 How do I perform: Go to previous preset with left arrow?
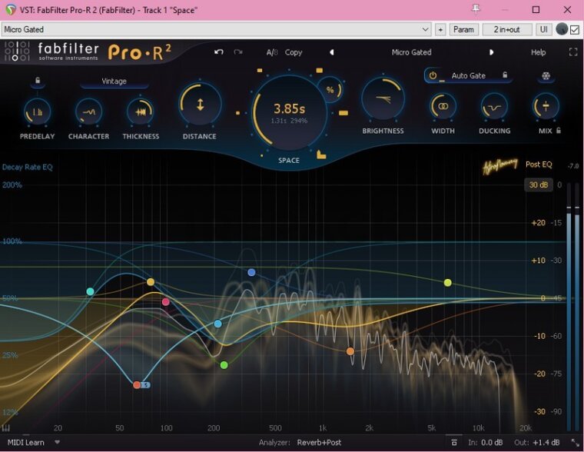click(332, 52)
